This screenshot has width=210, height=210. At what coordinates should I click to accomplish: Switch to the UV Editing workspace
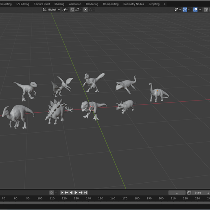[23, 4]
